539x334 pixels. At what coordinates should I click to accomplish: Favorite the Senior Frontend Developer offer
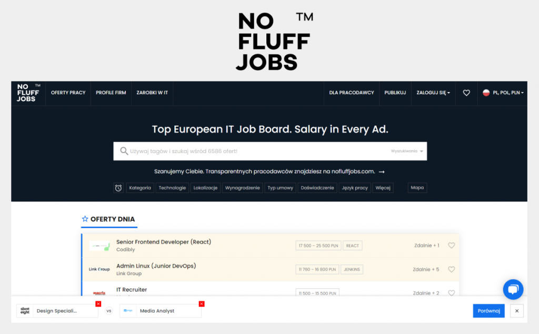(451, 245)
